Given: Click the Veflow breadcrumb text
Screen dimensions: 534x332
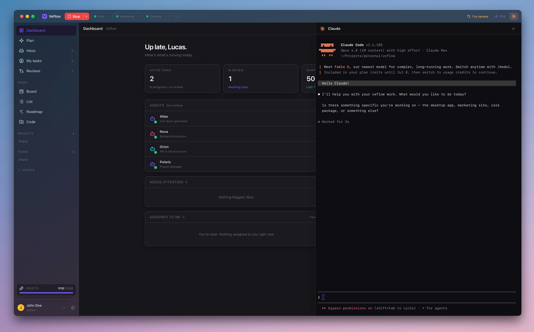Looking at the screenshot, I should pos(111,29).
